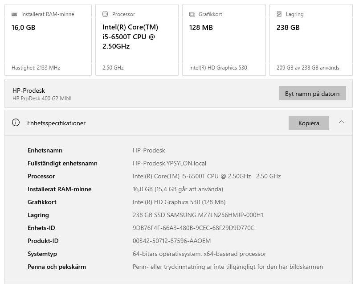Click the HP-Prodesk computer name heading

(x=29, y=91)
